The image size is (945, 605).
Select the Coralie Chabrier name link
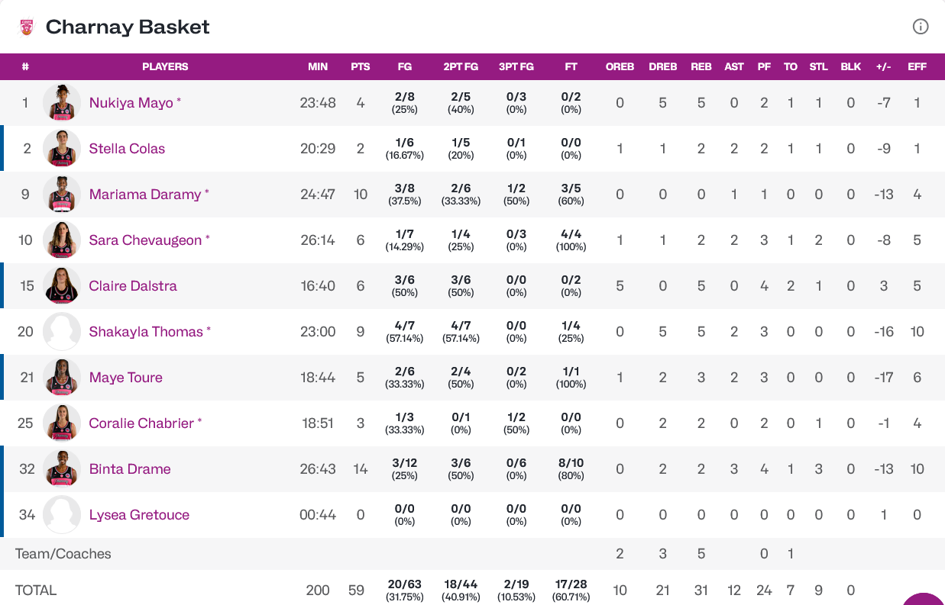(x=141, y=423)
